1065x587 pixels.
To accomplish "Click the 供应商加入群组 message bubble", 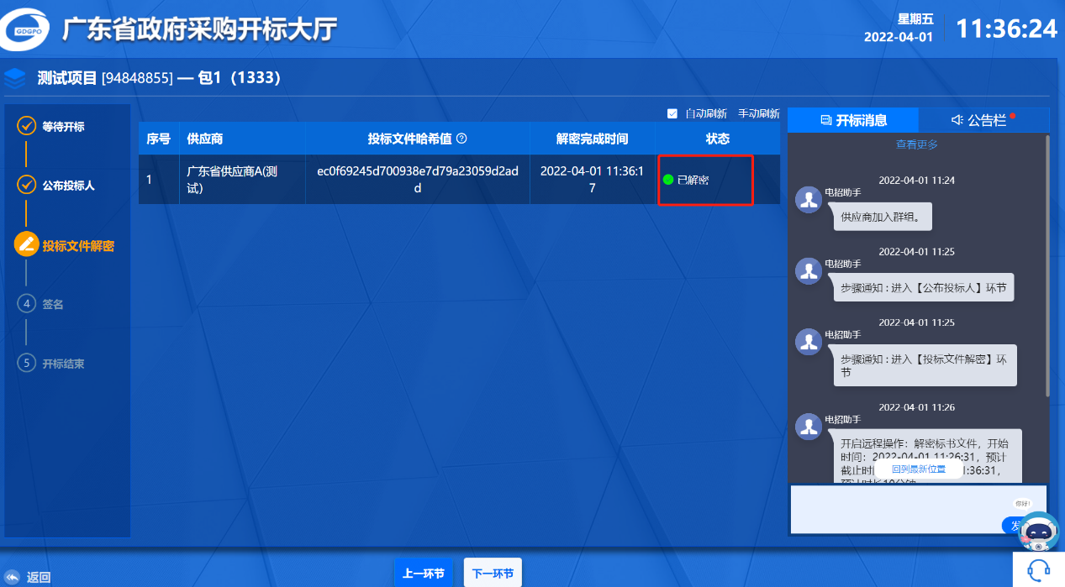I will [x=883, y=217].
